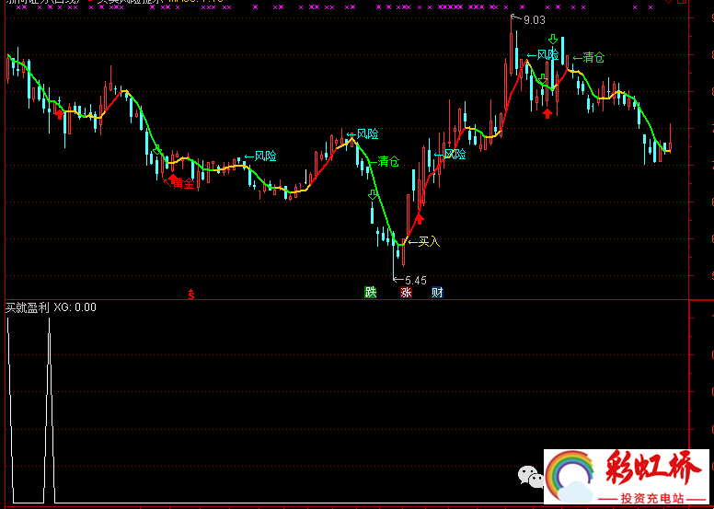Click the green down arrow above 5.45 low
This screenshot has width=714, height=509.
pyautogui.click(x=373, y=194)
